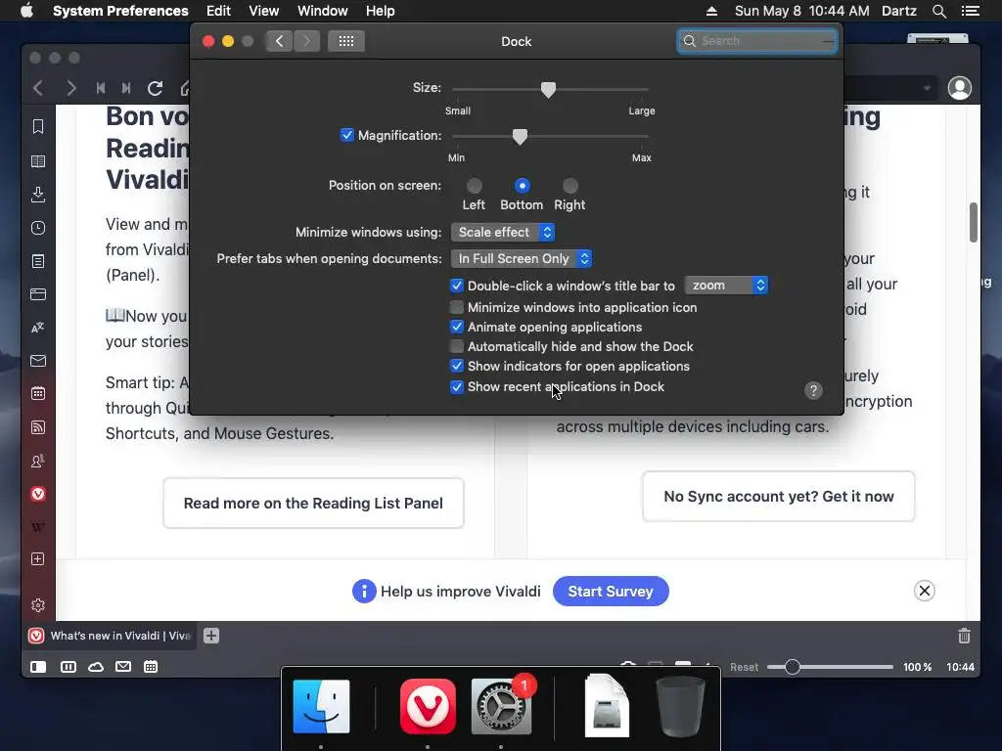This screenshot has width=1002, height=751.
Task: Show all preferences grid button
Action: 346,41
